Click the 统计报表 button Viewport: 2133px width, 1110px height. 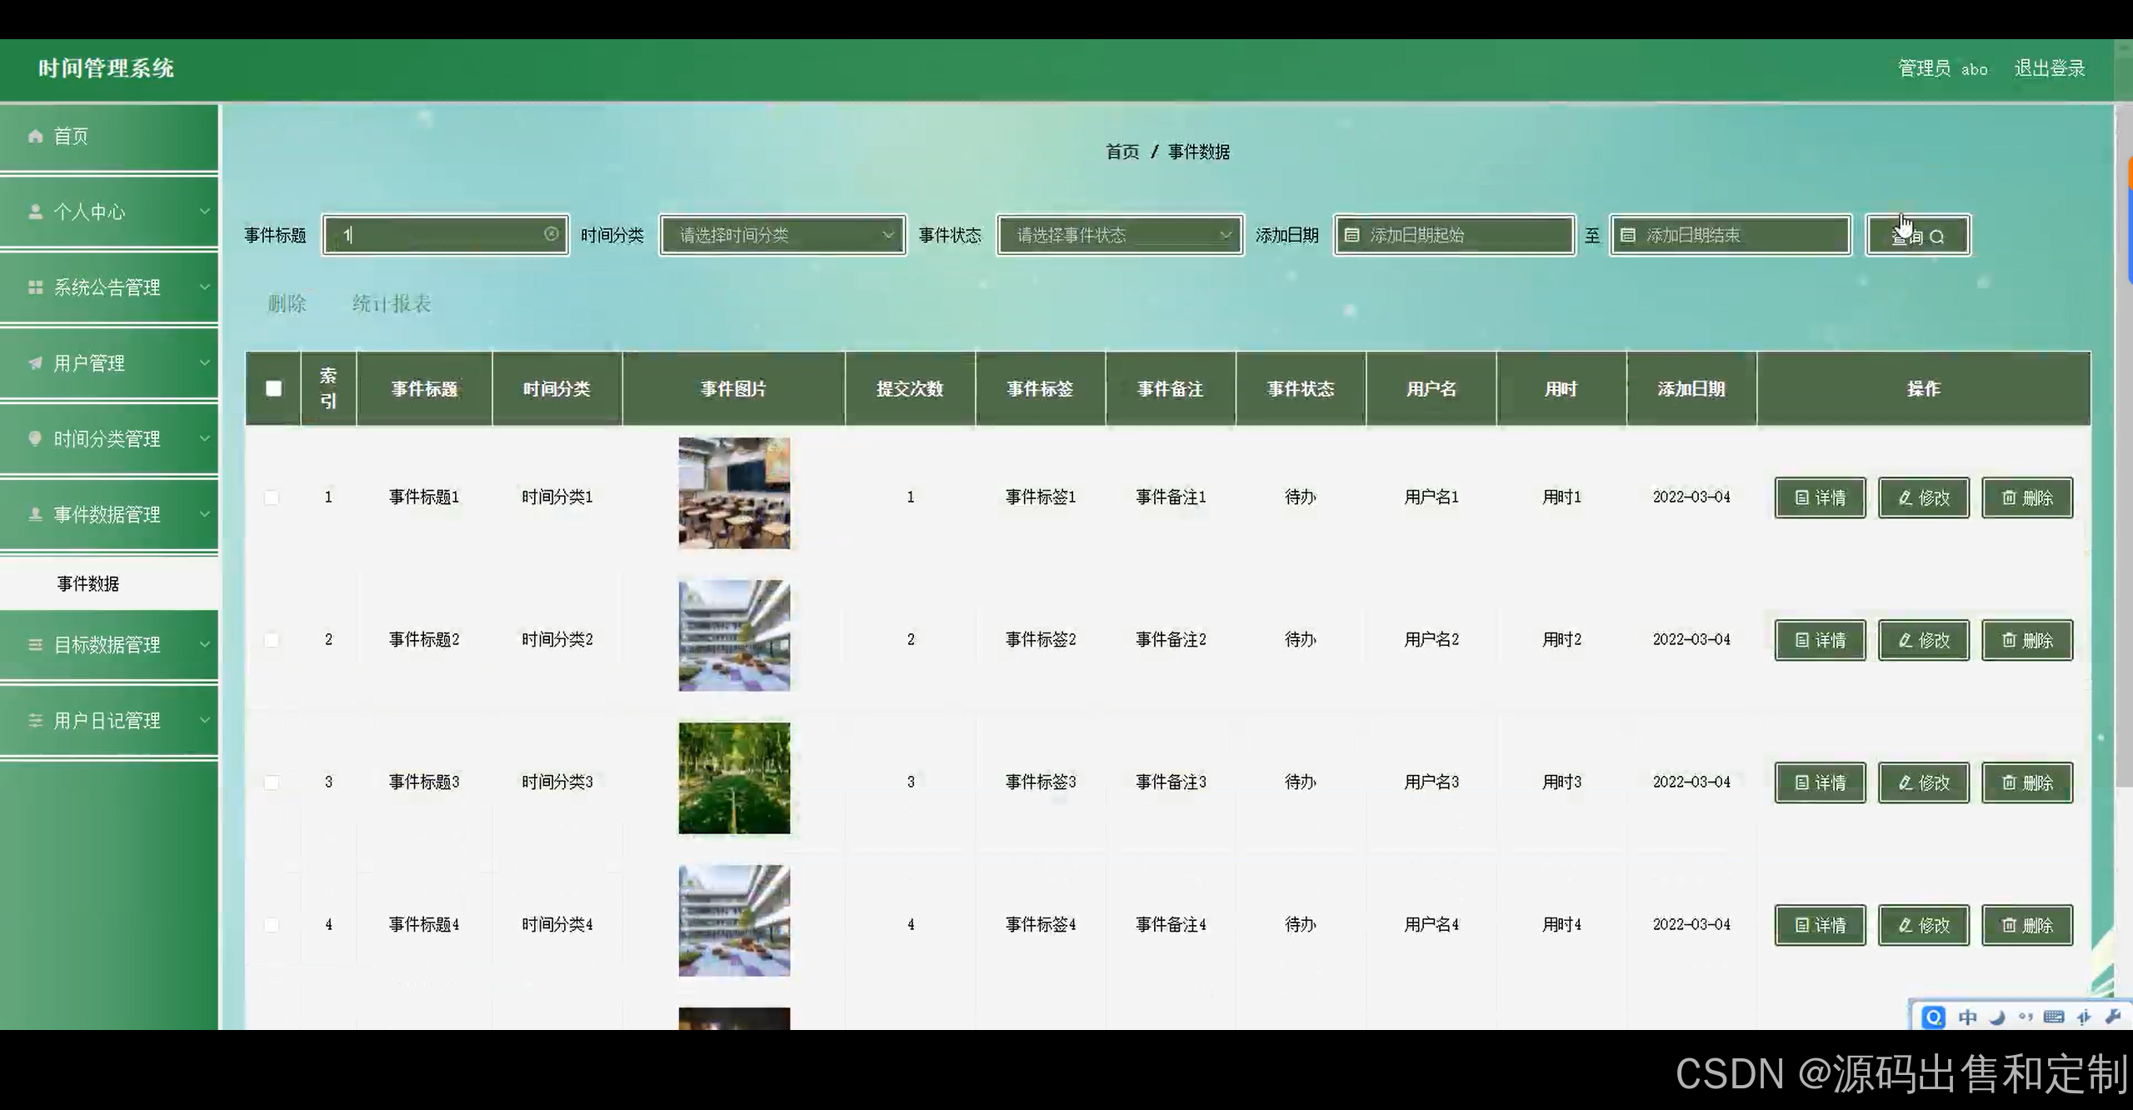(x=392, y=303)
